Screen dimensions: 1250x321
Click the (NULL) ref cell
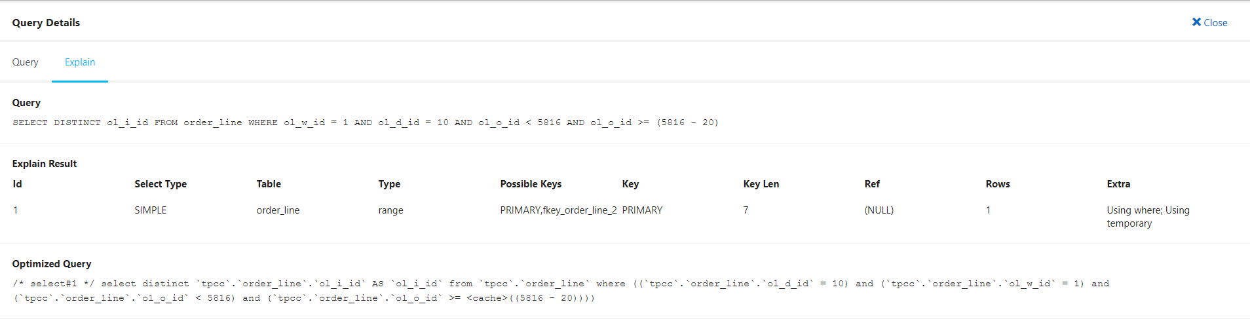(x=879, y=210)
